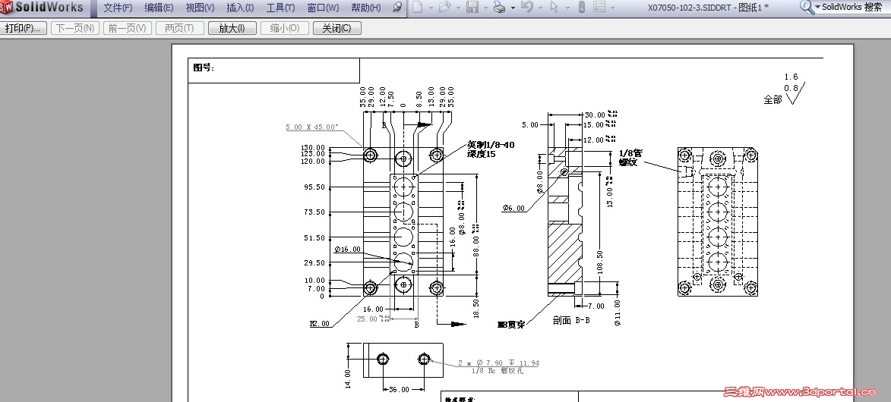This screenshot has height=402, width=891.
Task: Expand the Undo dropdown arrow
Action: (x=540, y=8)
